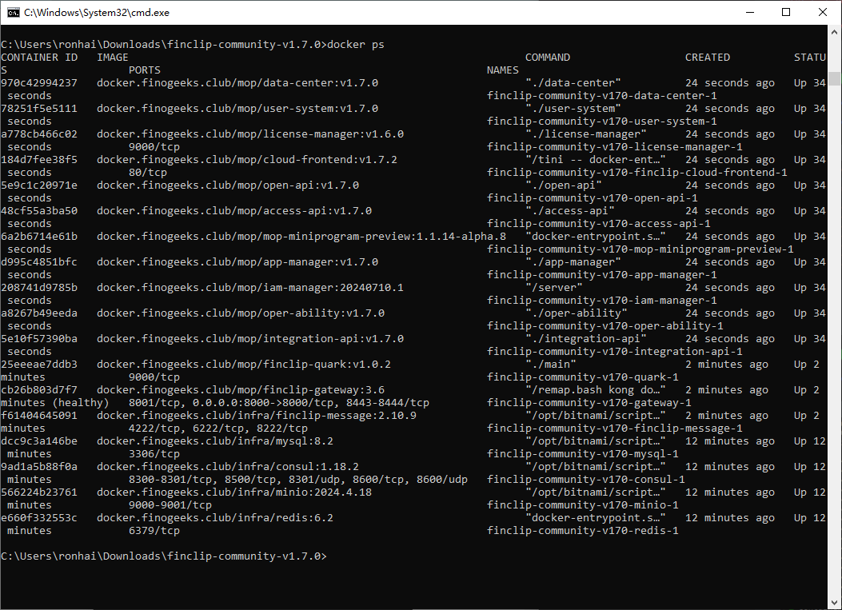
Task: Click container ID 970c42994237
Action: pyautogui.click(x=39, y=83)
